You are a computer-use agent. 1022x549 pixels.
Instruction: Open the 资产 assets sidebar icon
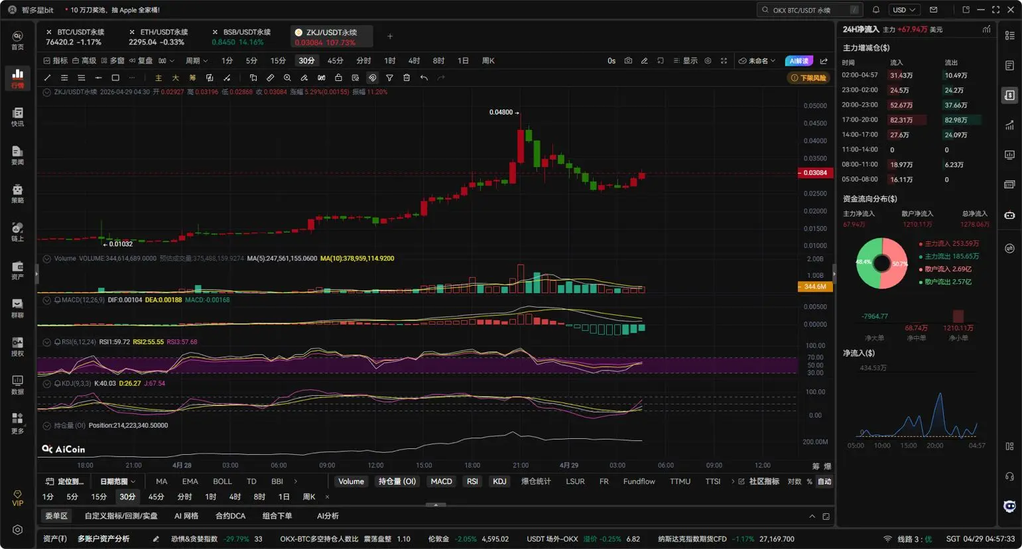tap(18, 270)
